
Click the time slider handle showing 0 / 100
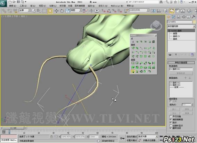(x=14, y=128)
